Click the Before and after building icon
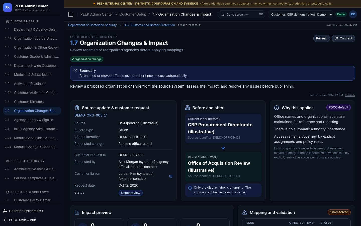This screenshot has height=226, width=361. click(x=187, y=108)
